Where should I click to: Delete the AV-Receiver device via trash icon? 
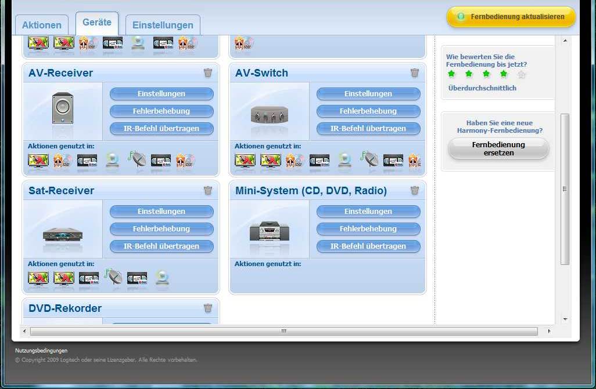pyautogui.click(x=208, y=73)
